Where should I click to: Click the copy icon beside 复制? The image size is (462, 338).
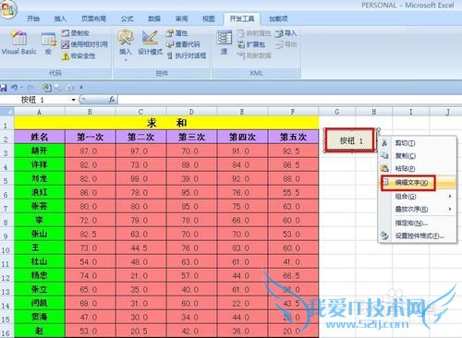384,156
